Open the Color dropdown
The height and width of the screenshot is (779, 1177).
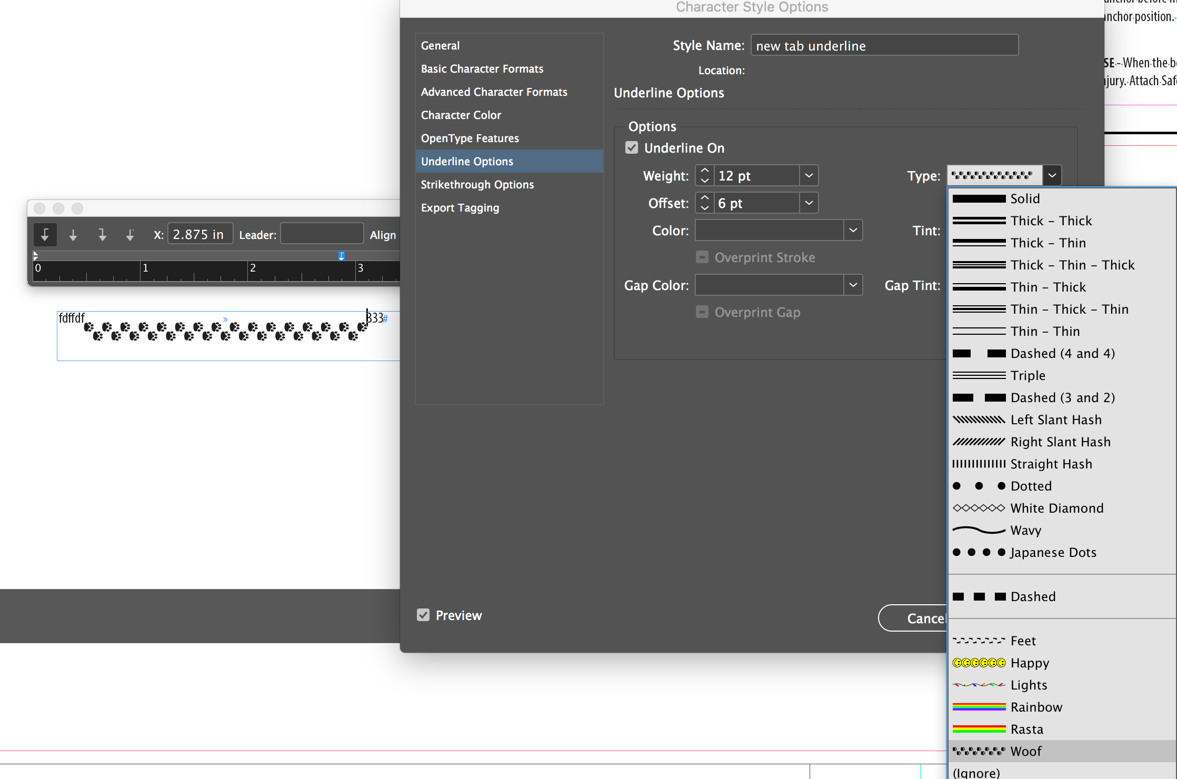tap(853, 230)
